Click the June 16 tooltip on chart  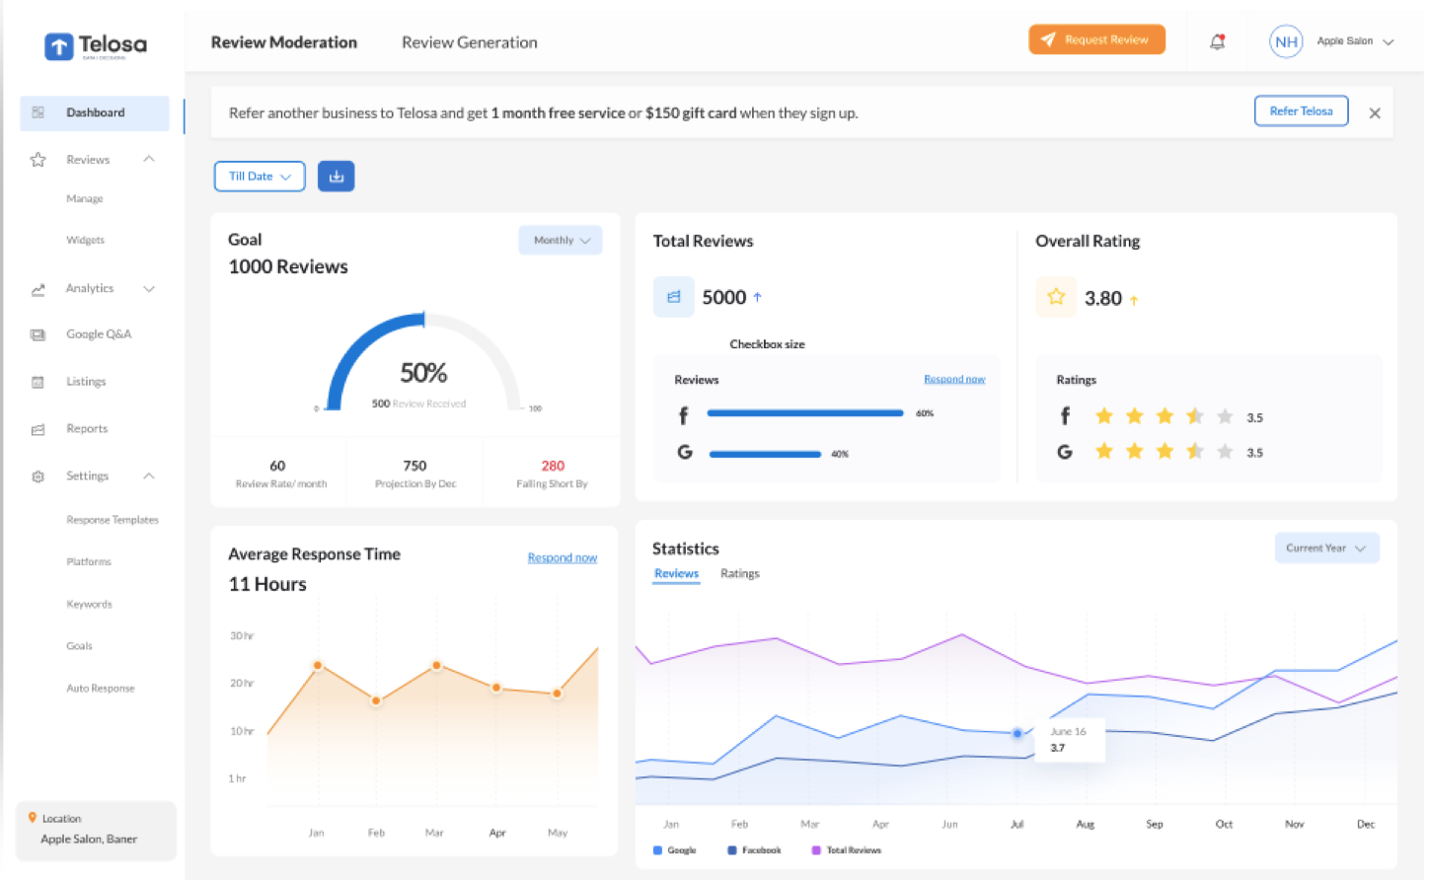1070,740
